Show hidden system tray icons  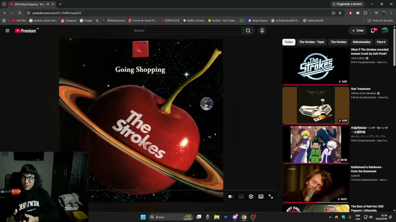[330, 217]
